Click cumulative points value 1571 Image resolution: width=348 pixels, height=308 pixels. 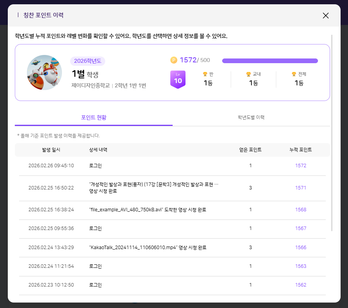pyautogui.click(x=300, y=188)
